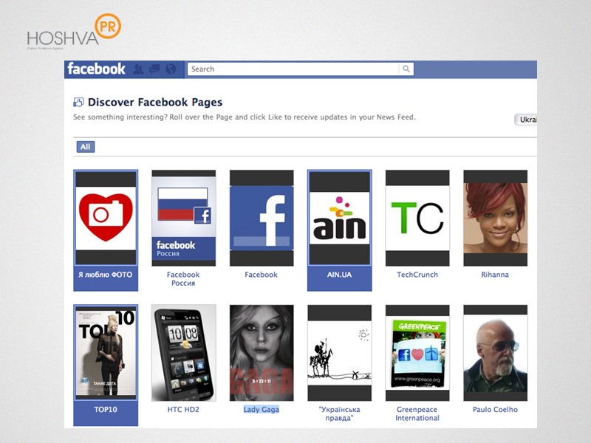Click the "Українська правда" text link
This screenshot has height=443, width=591.
[x=339, y=413]
